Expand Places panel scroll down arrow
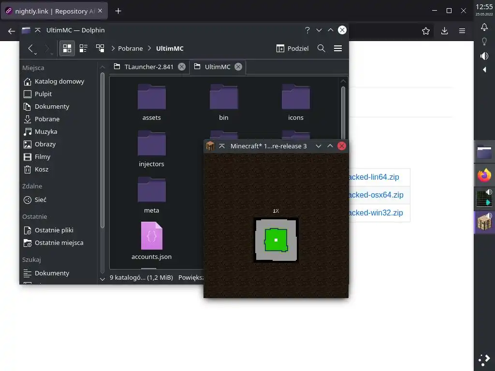The image size is (495, 371). click(x=102, y=279)
